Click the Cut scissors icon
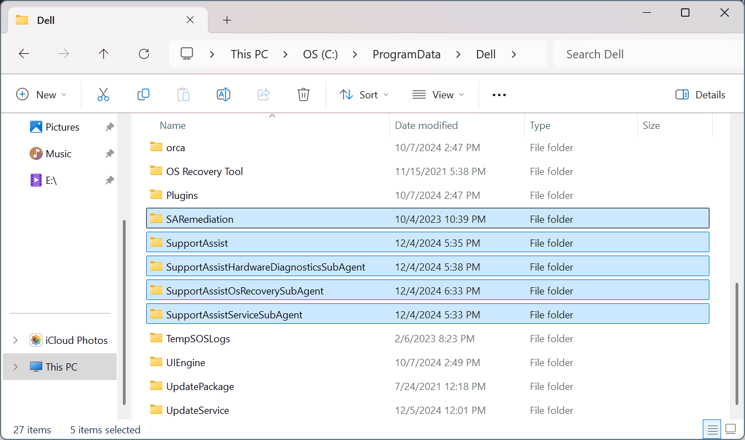Screen dimensions: 745x440 (103, 95)
